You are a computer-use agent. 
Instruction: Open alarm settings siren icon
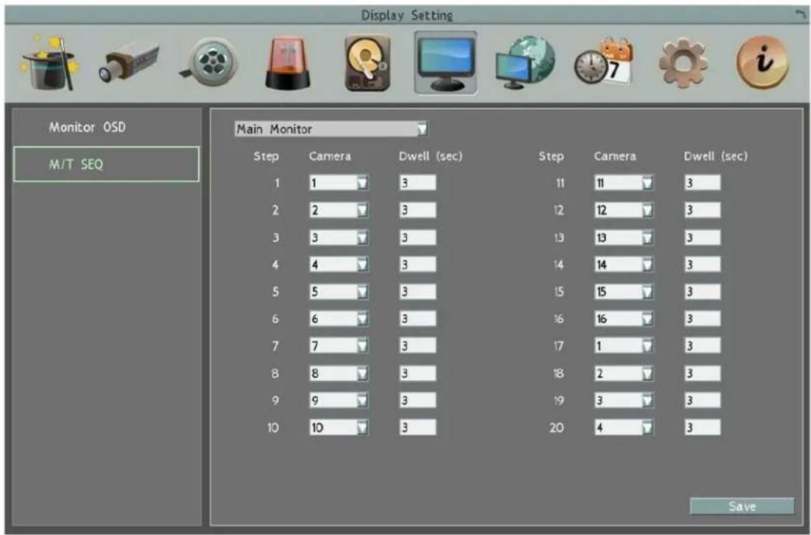[287, 63]
